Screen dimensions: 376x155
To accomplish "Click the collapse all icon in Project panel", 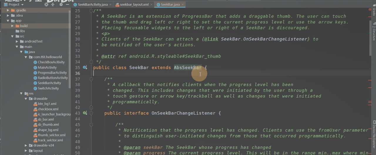I will coord(53,4).
